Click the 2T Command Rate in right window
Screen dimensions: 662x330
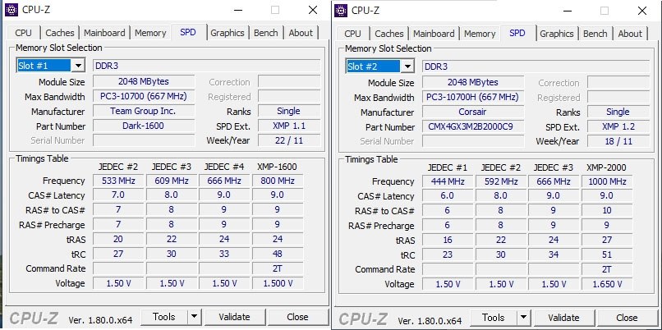point(607,269)
